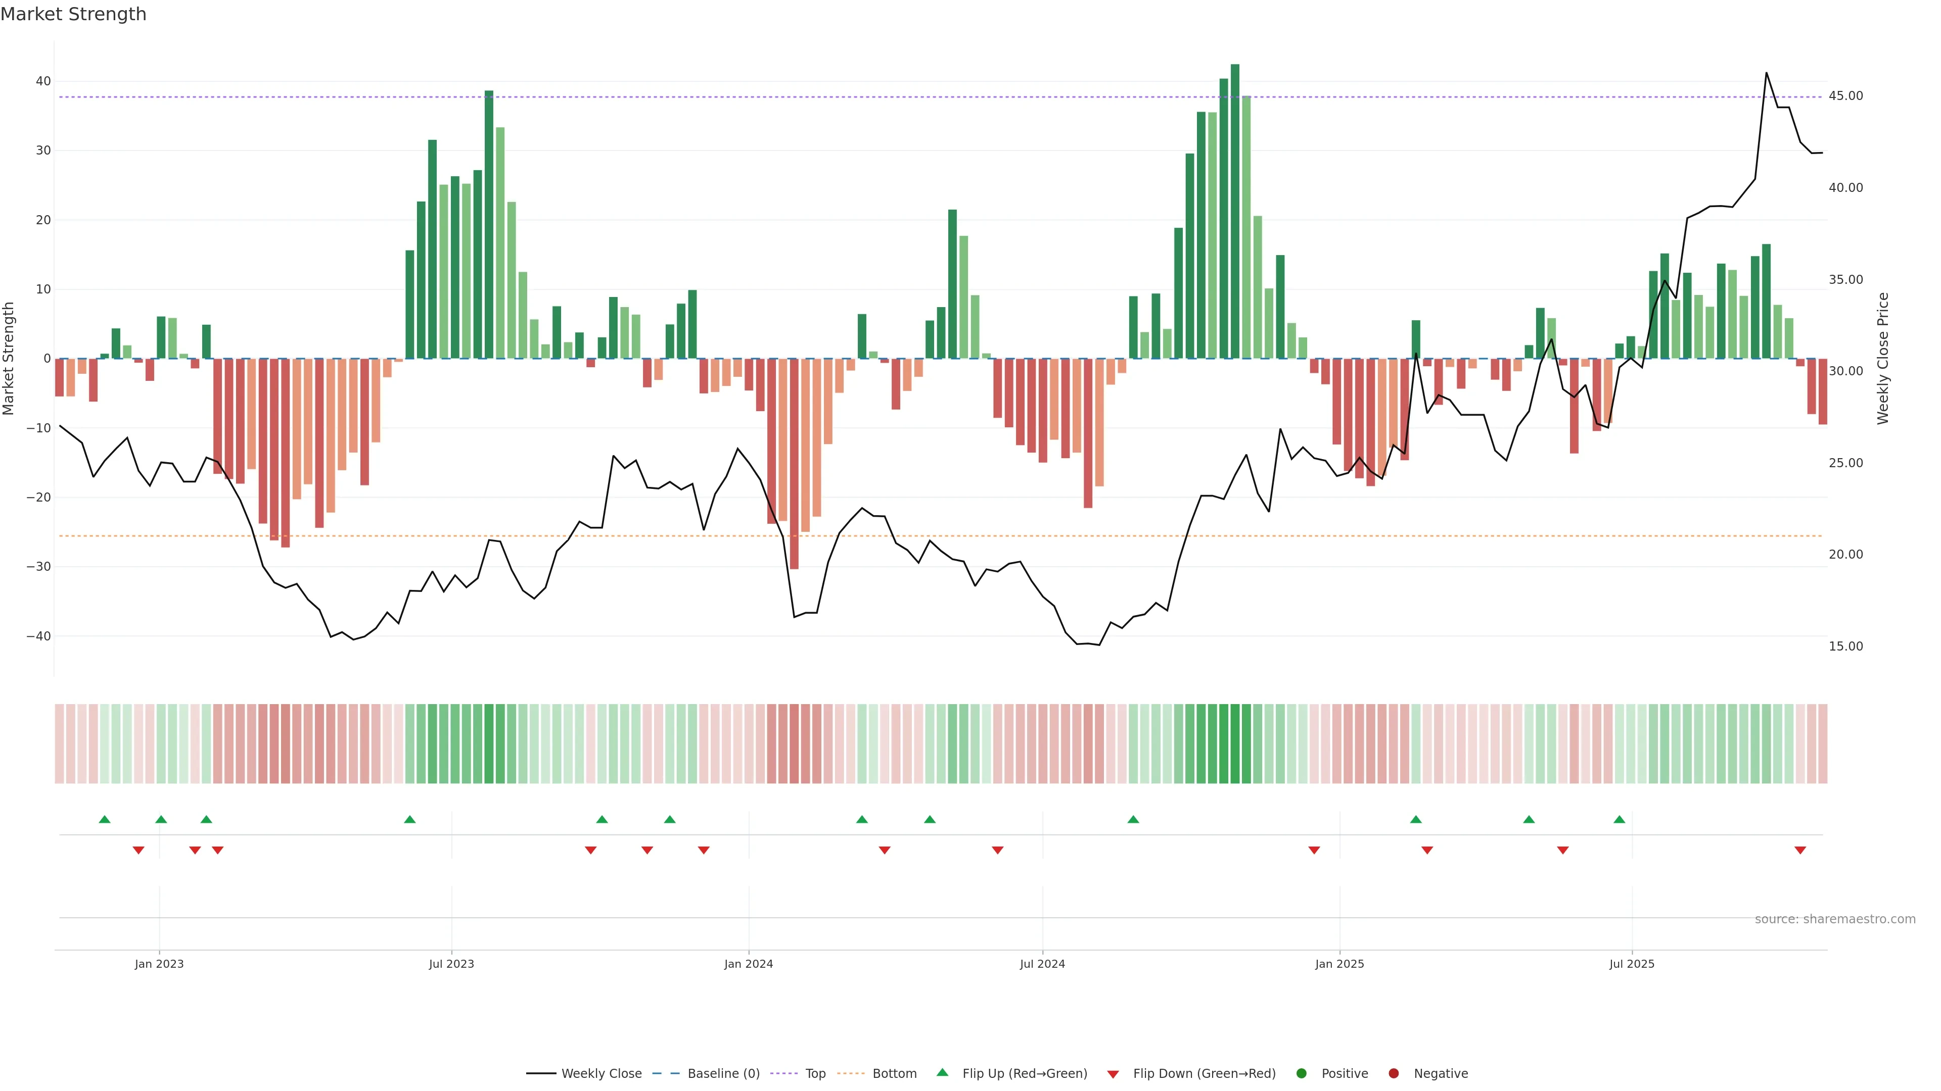Click the tallest green strength bar
The height and width of the screenshot is (1091, 1941).
click(1235, 211)
